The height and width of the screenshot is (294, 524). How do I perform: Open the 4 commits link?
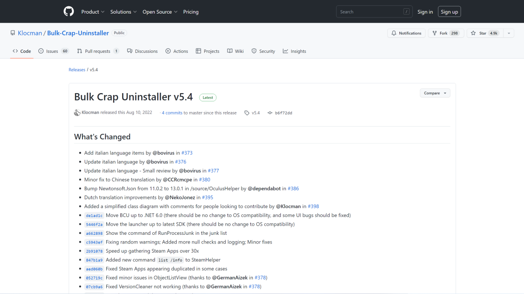pyautogui.click(x=172, y=113)
